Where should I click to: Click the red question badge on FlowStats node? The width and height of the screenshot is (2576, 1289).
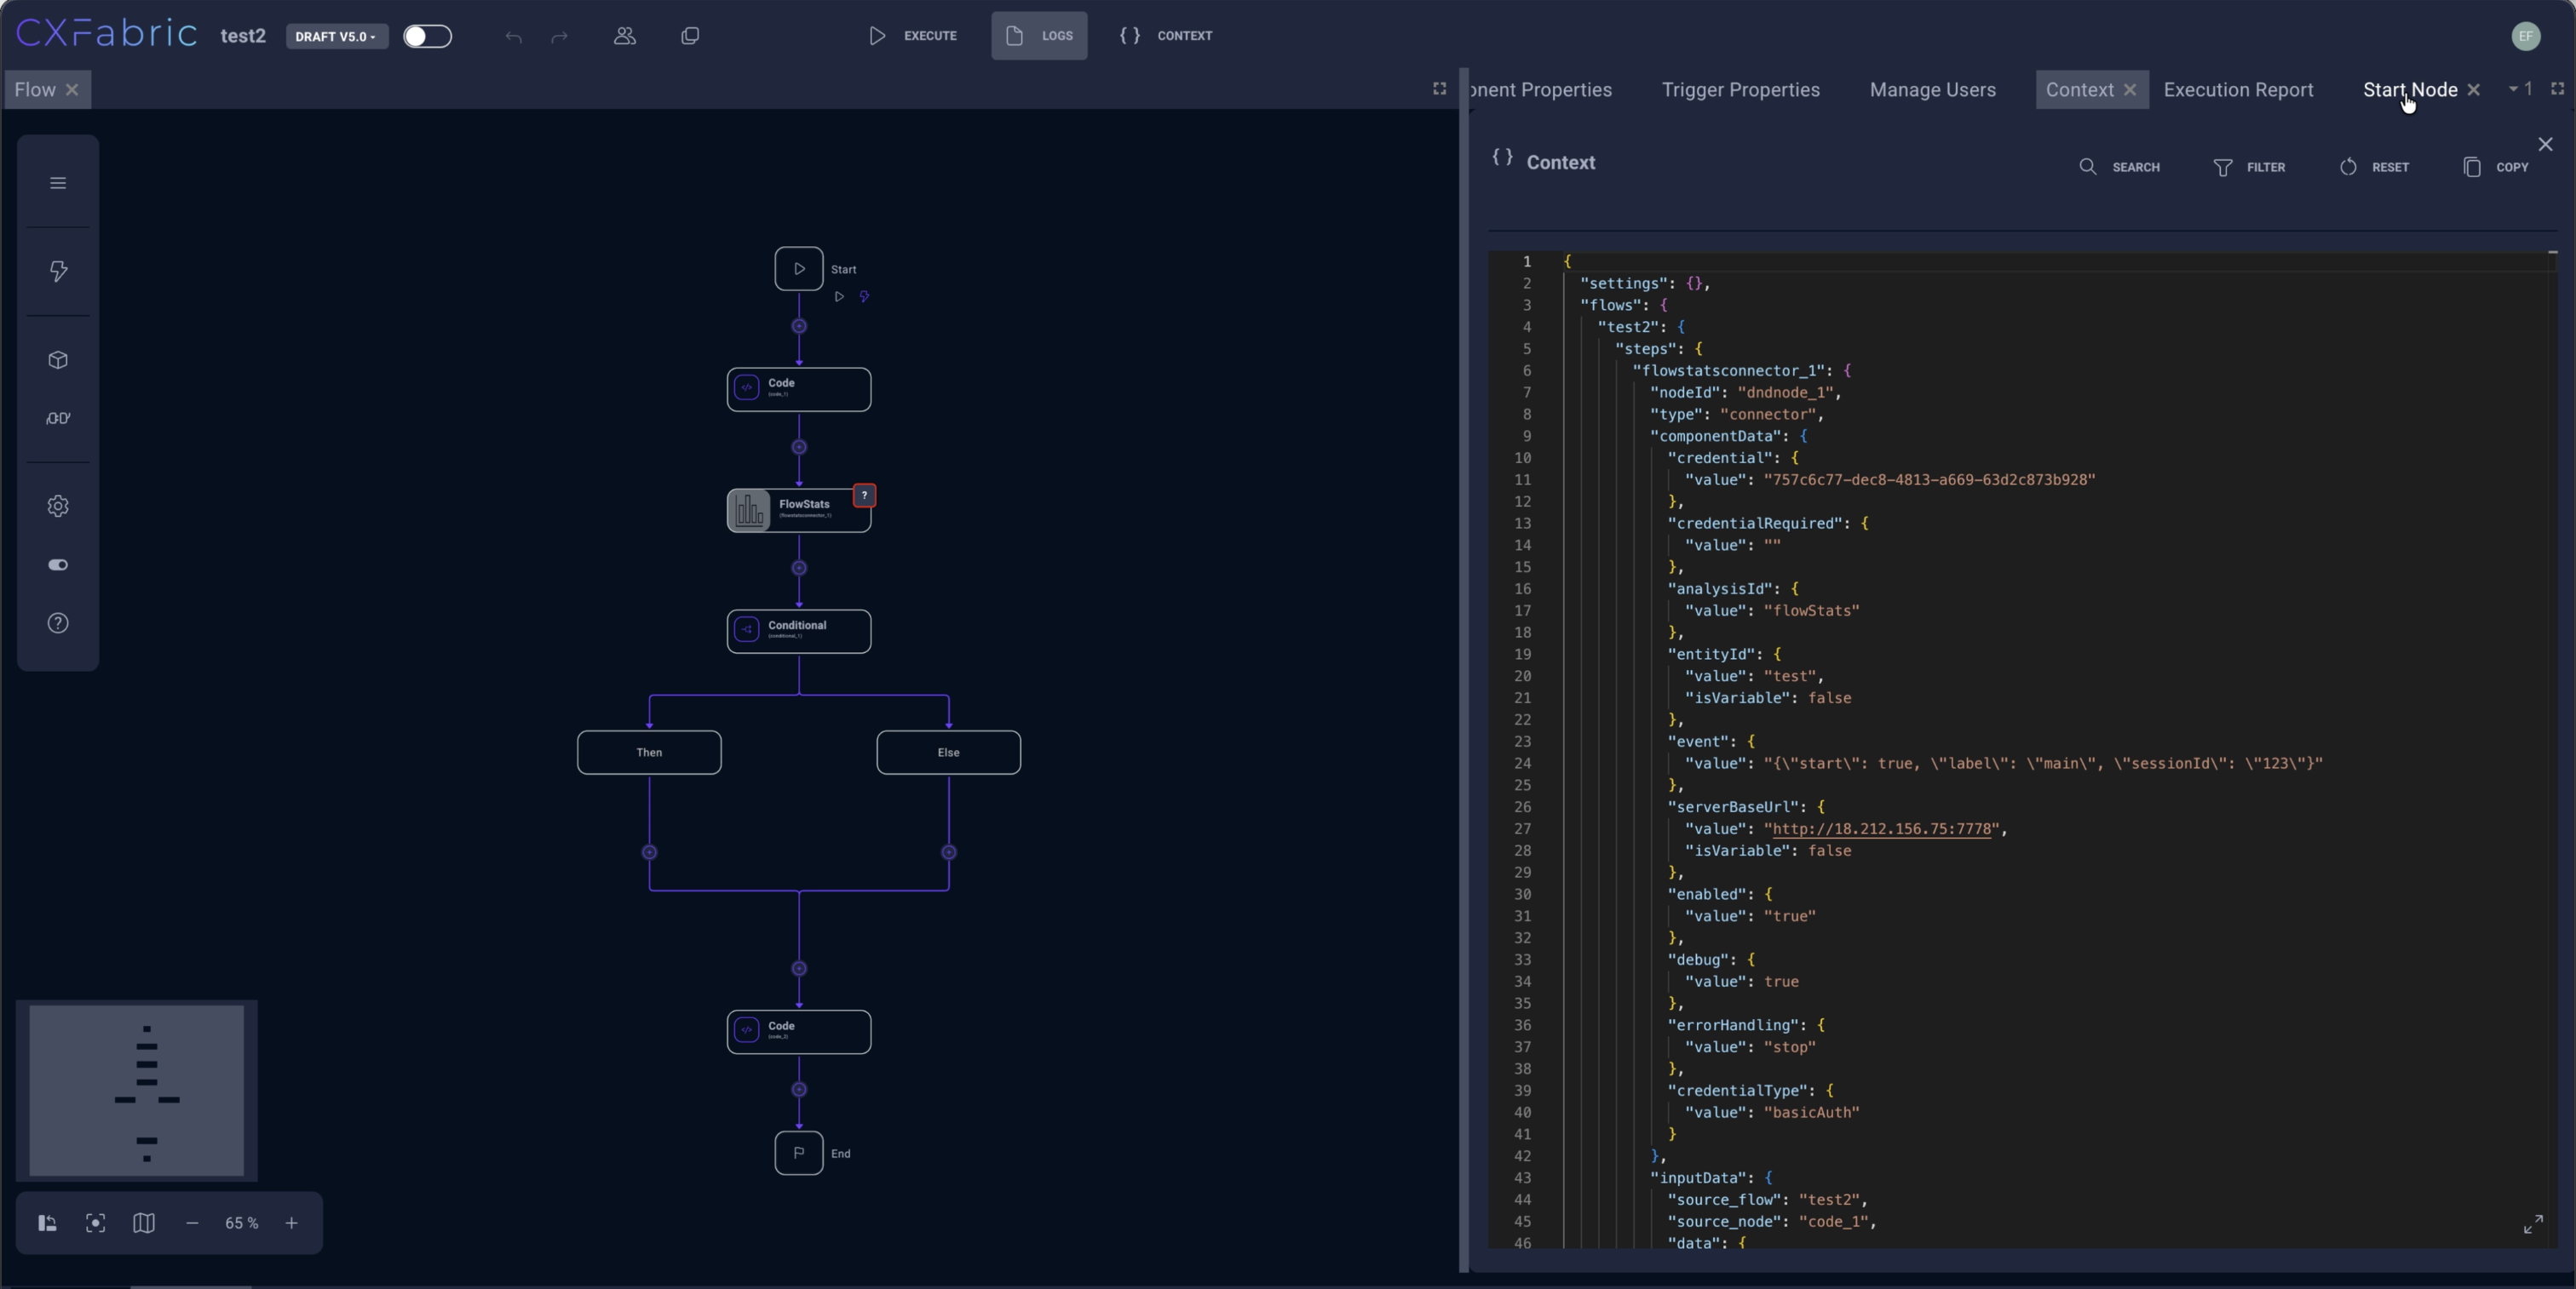864,496
